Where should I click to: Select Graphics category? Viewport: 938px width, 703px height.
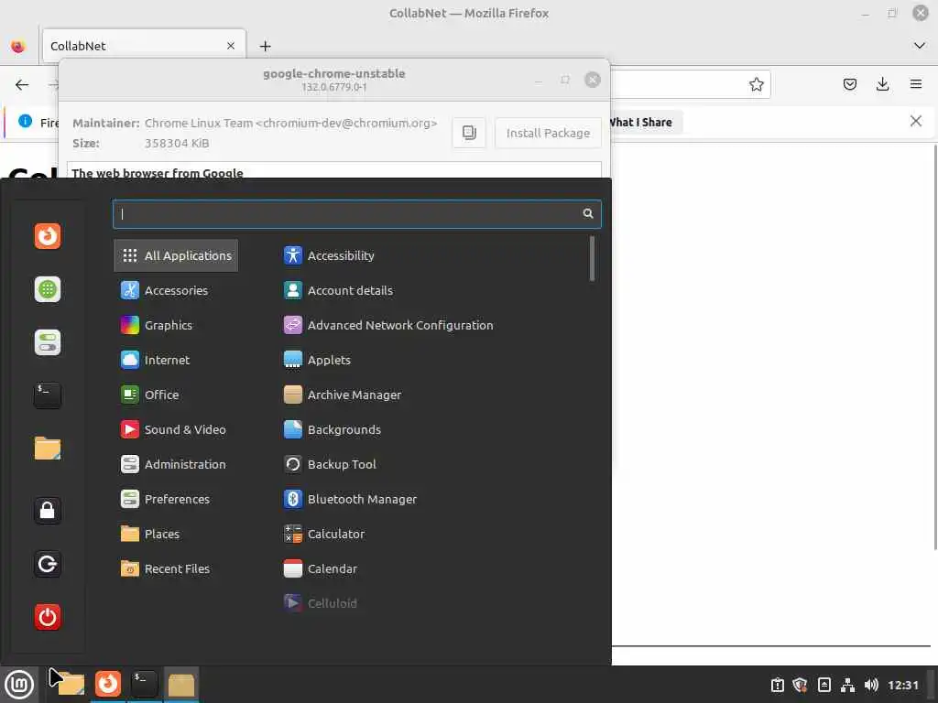[176, 325]
